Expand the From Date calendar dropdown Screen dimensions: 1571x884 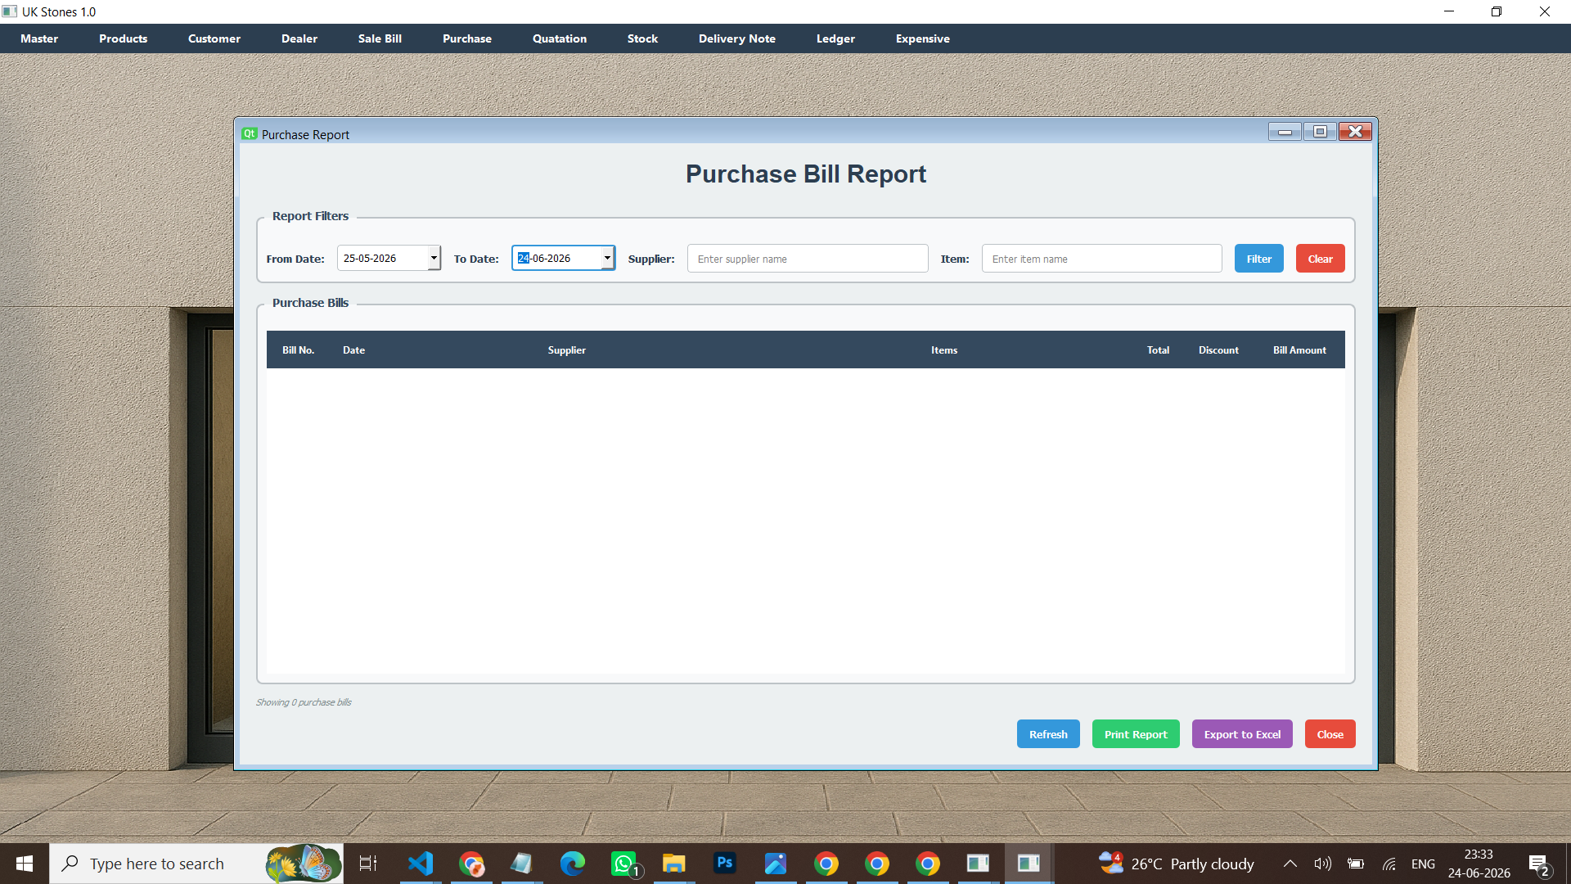coord(434,258)
